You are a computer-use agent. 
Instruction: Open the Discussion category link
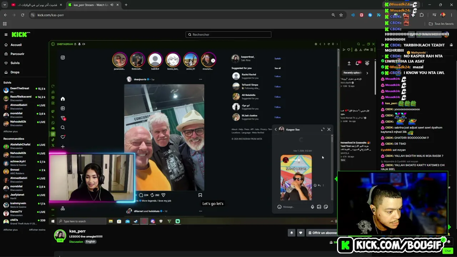click(x=76, y=242)
